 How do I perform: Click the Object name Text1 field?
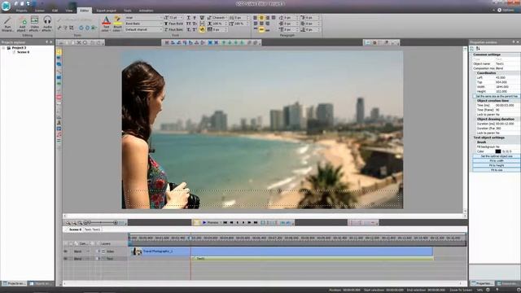[507, 63]
